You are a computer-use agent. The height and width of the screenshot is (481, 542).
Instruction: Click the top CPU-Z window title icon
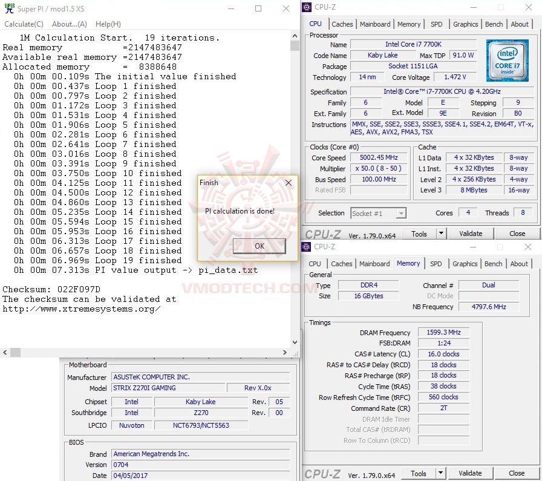[307, 7]
